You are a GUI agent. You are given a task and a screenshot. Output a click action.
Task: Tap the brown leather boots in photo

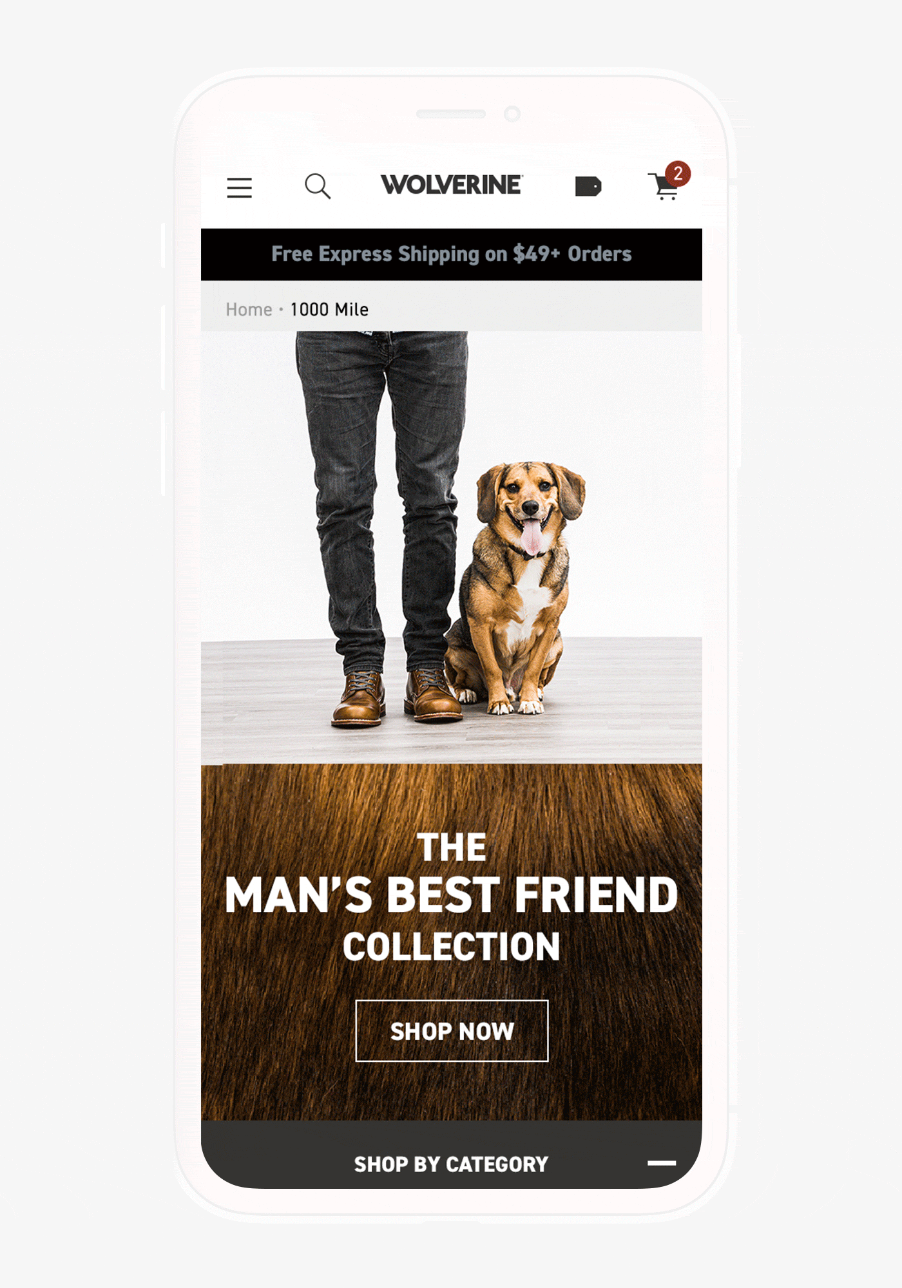point(396,697)
